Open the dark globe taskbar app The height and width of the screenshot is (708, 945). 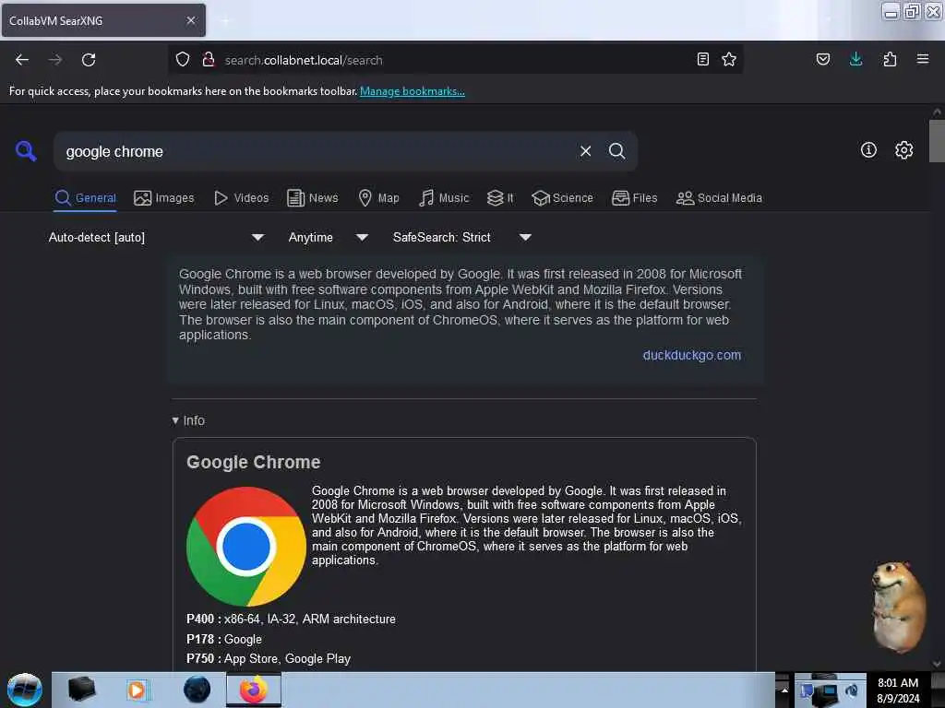197,690
